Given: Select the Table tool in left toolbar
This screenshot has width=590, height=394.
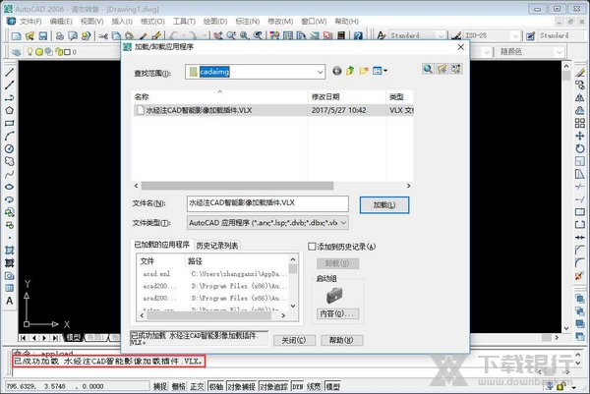Looking at the screenshot, I should [10, 288].
